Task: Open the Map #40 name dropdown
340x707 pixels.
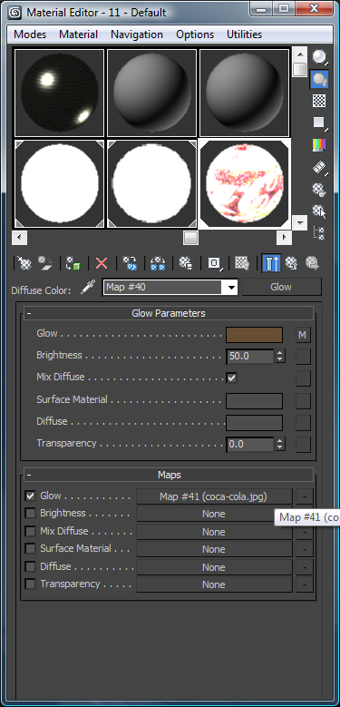Action: pos(231,287)
